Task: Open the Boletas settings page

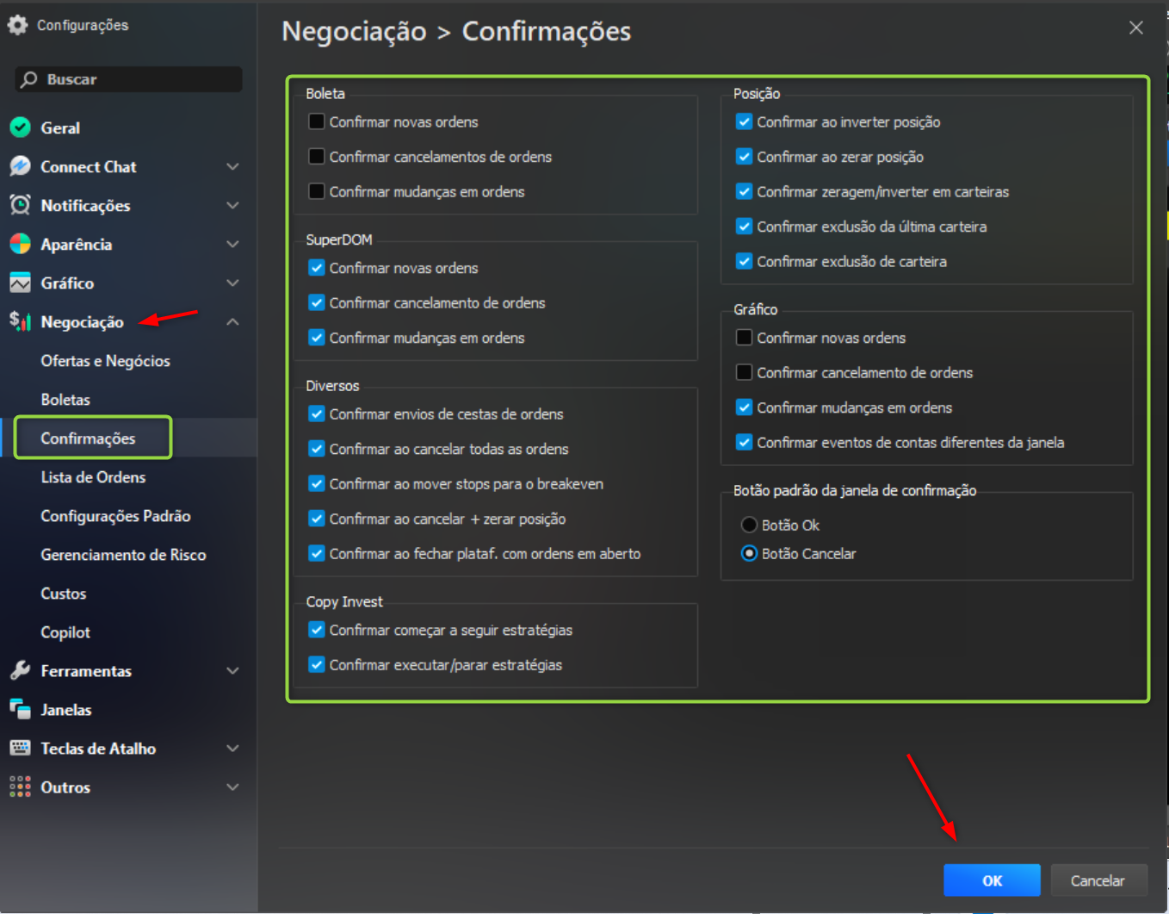Action: [x=65, y=400]
